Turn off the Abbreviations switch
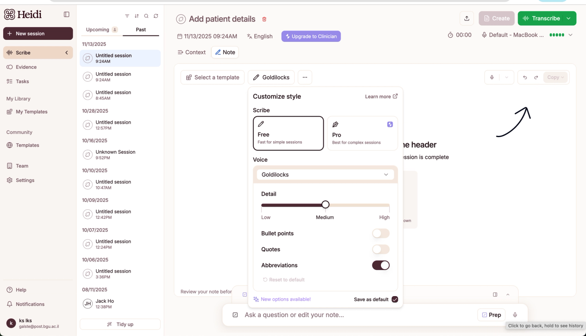Viewport: 586px width, 336px height. [x=380, y=265]
